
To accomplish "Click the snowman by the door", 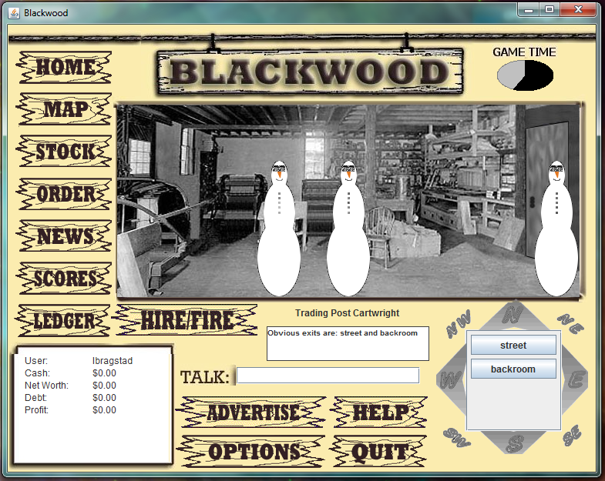I will (556, 229).
